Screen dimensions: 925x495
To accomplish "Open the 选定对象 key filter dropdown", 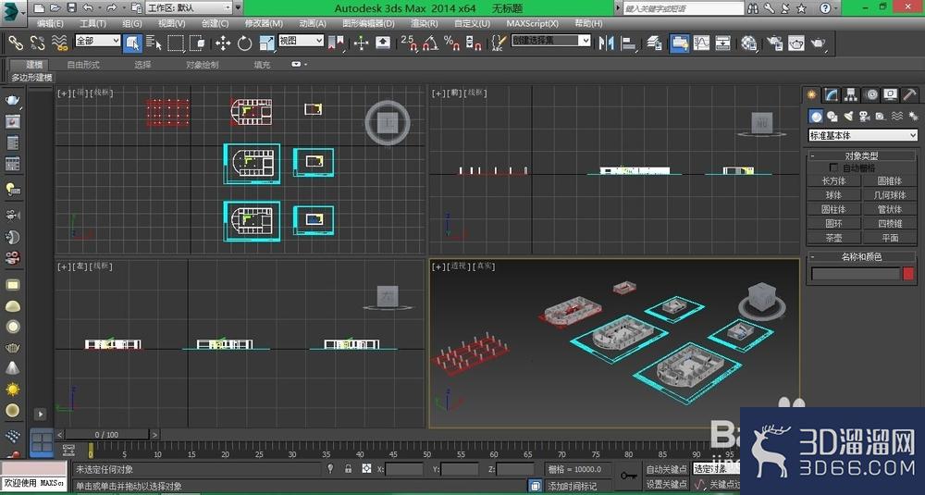I will click(716, 469).
